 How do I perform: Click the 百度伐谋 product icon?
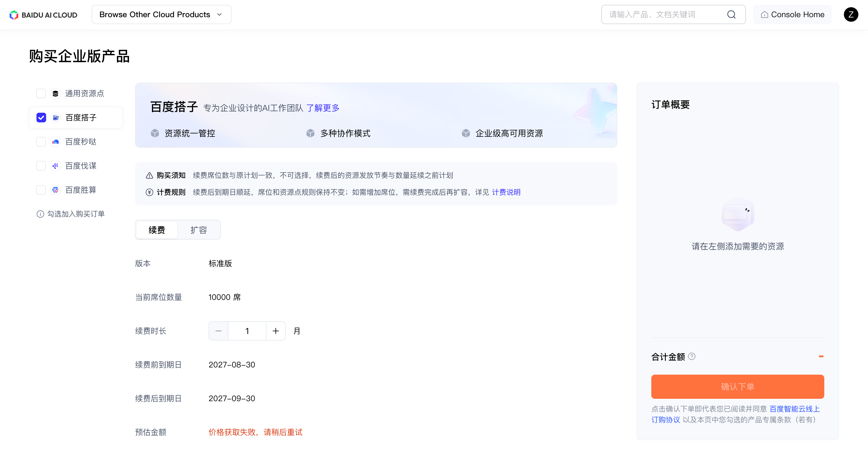click(x=55, y=166)
